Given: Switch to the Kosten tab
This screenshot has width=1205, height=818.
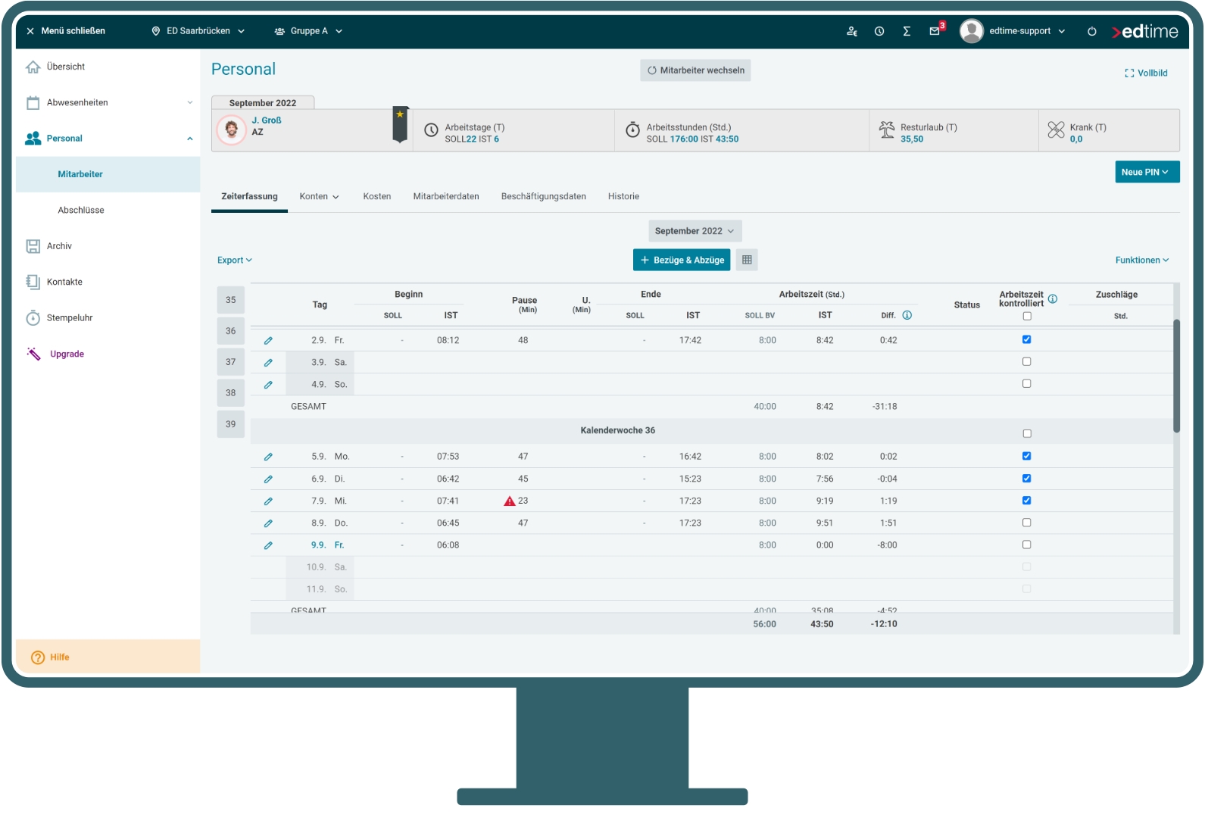Looking at the screenshot, I should (377, 196).
